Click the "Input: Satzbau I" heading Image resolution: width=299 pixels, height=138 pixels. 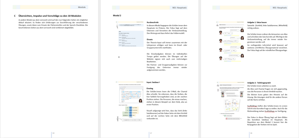153,82
